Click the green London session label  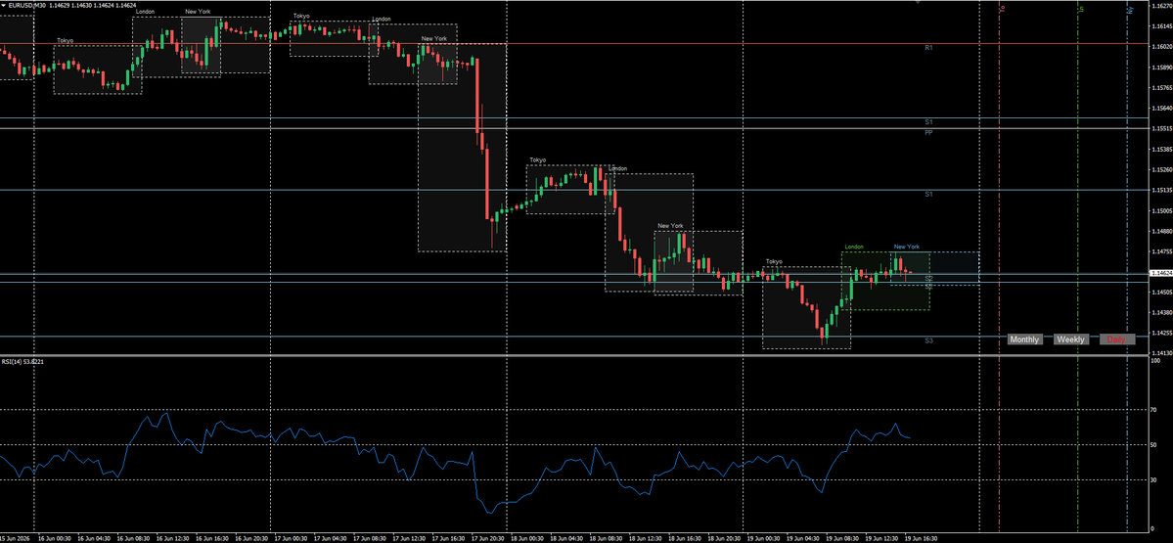[x=854, y=247]
